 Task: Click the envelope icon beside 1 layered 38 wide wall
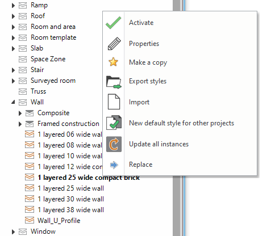[x=30, y=209]
